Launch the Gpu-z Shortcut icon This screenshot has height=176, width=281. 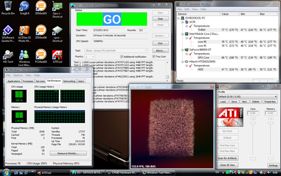(57, 9)
